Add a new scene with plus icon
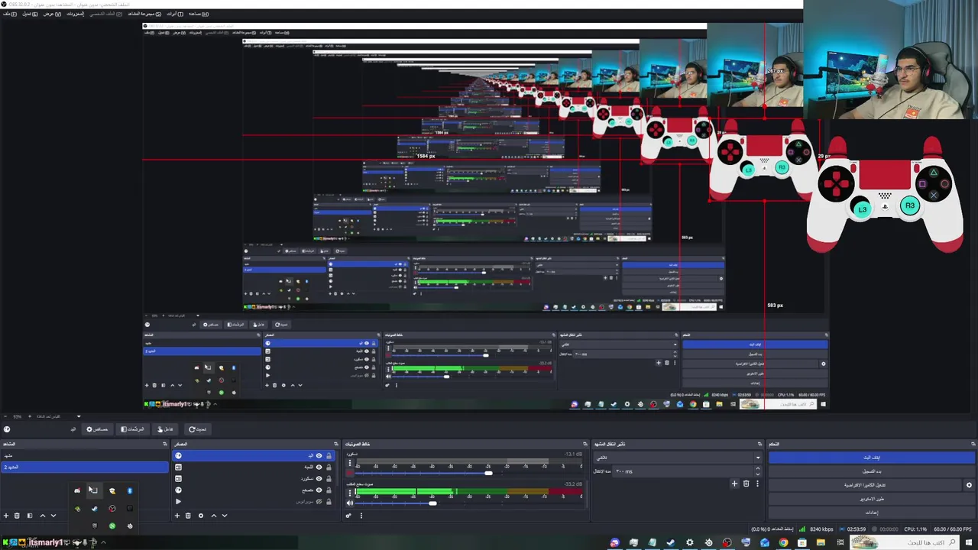Screen dimensions: 978x550 [x=6, y=516]
